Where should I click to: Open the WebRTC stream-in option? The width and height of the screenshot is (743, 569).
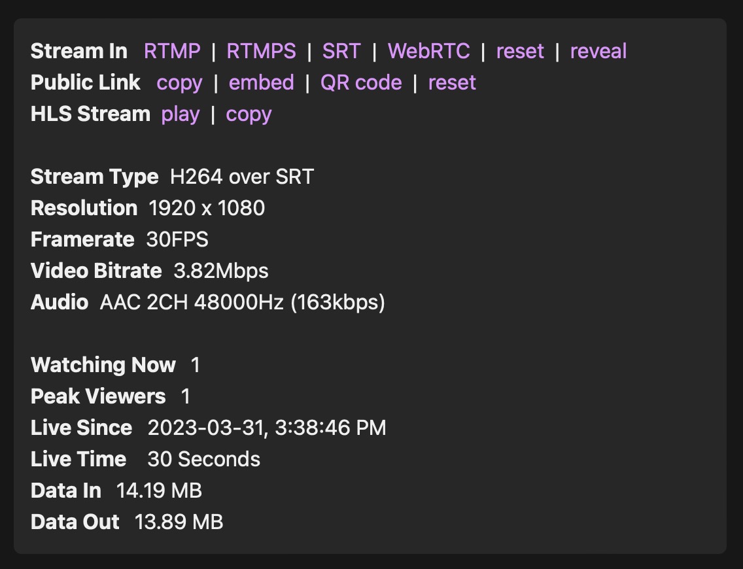tap(428, 52)
